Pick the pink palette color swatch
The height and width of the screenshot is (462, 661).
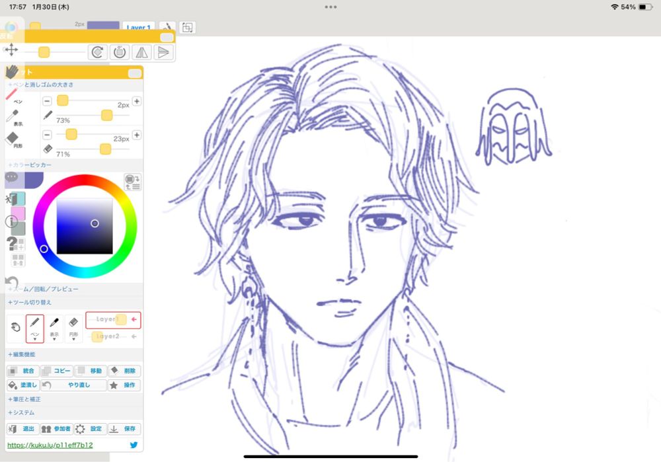18,213
